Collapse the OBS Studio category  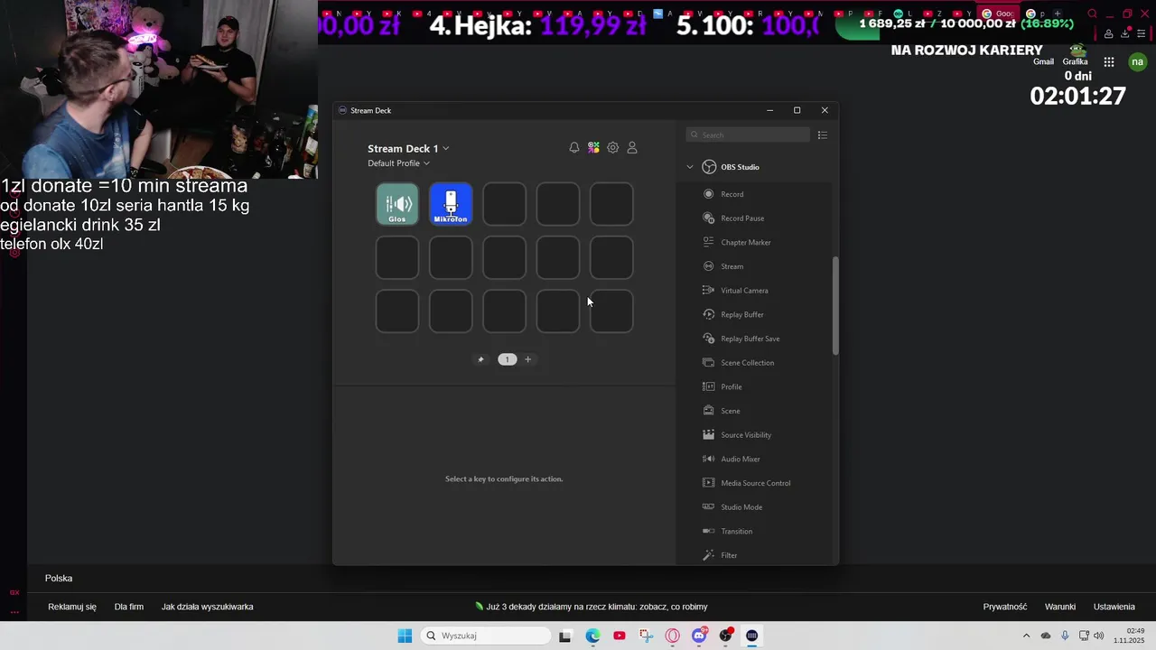point(690,167)
